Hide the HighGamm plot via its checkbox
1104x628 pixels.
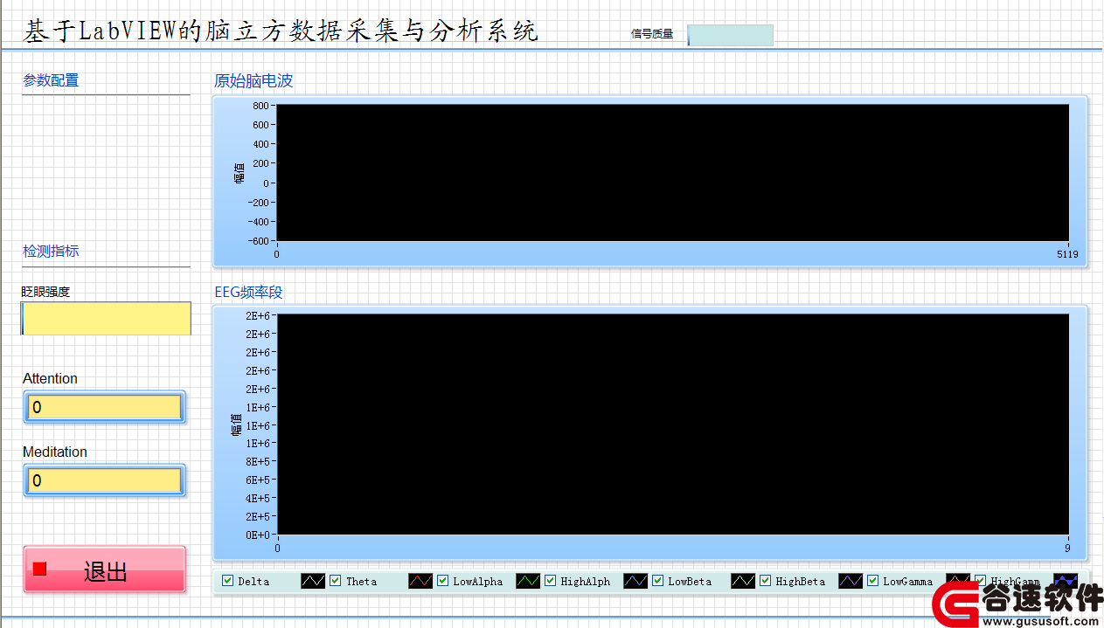(981, 581)
